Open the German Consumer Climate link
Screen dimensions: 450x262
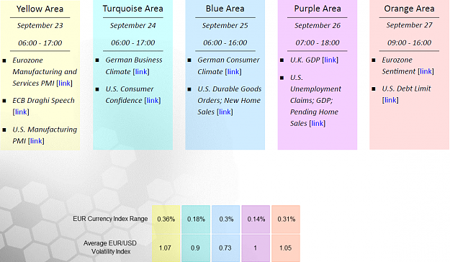point(233,72)
